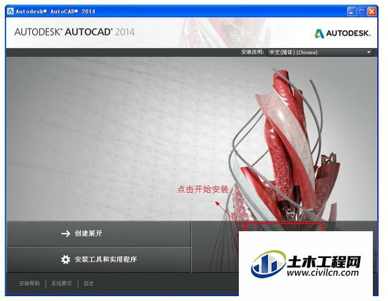Viewport: 388px width, 301px height.
Task: Open the 安装说明 language dropdown
Action: [x=319, y=52]
